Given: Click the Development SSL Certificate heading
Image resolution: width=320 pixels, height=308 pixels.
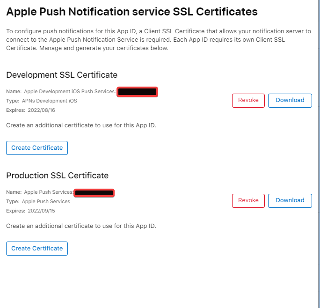Looking at the screenshot, I should (62, 75).
